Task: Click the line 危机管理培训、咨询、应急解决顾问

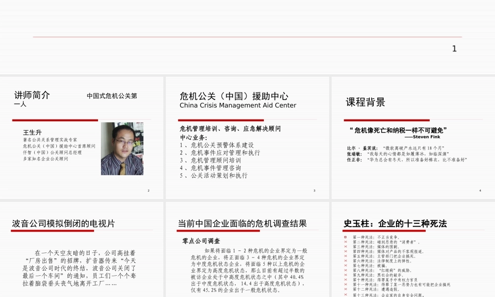Action: [x=230, y=129]
